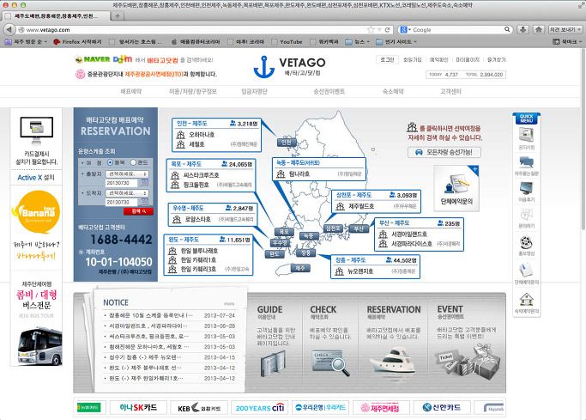Open the 고객센터 main menu
The width and height of the screenshot is (586, 420).
pyautogui.click(x=450, y=91)
